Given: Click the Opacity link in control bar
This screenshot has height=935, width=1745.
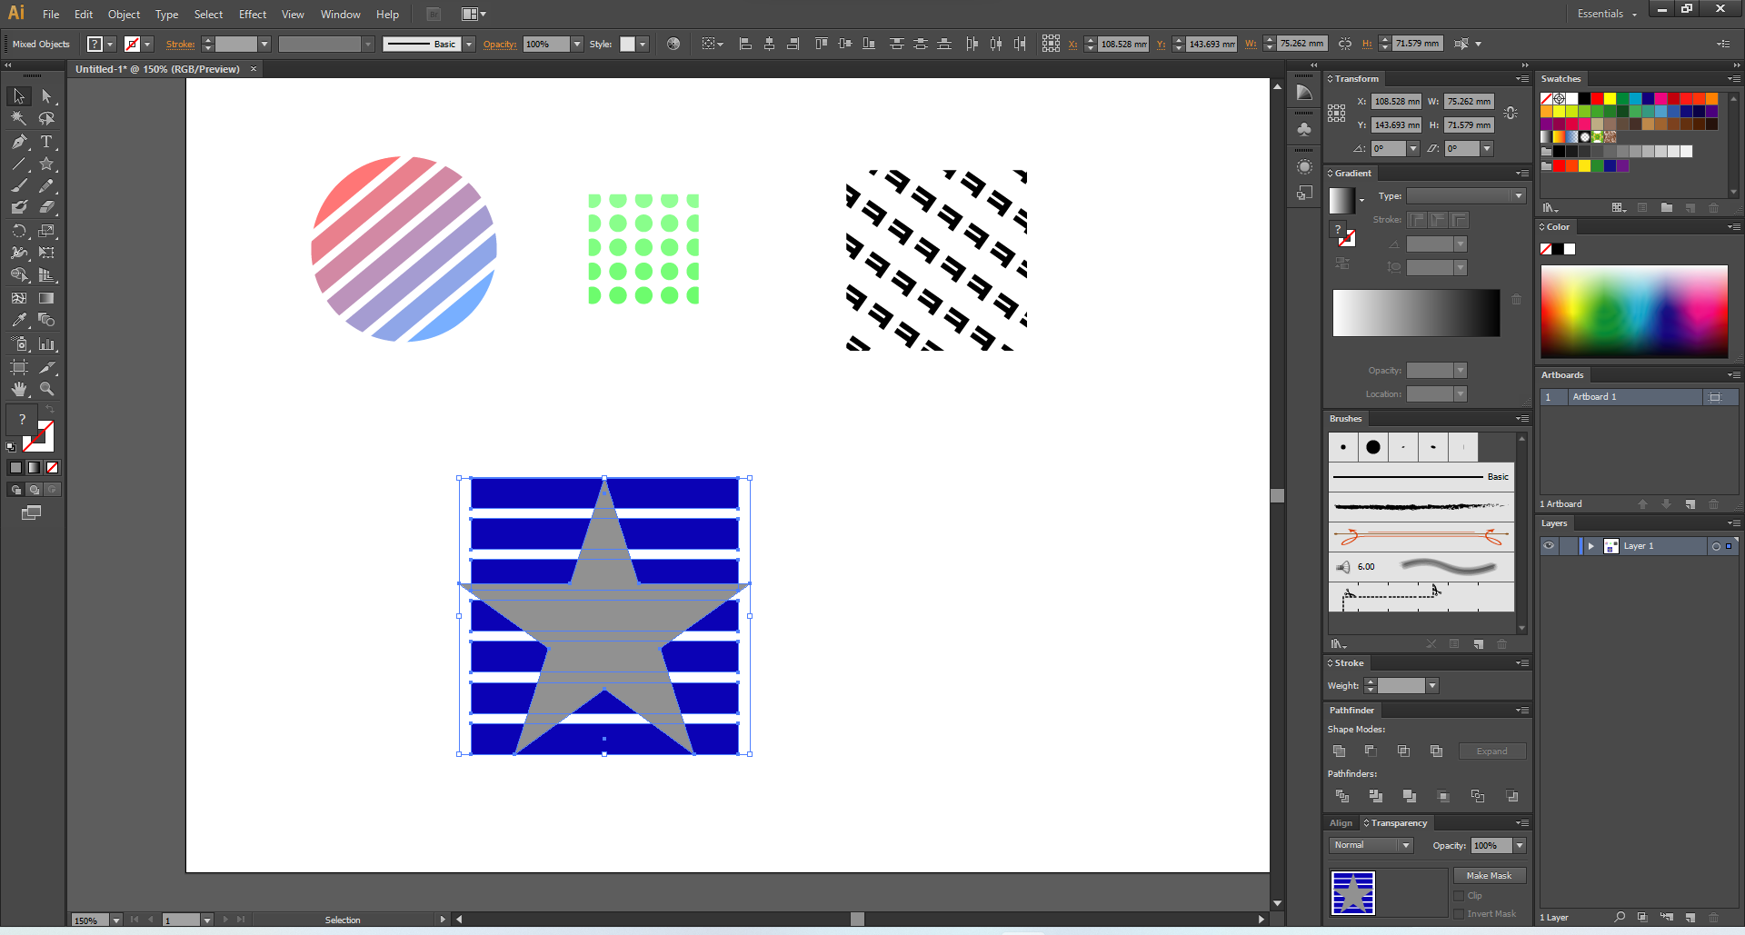Looking at the screenshot, I should tap(499, 44).
